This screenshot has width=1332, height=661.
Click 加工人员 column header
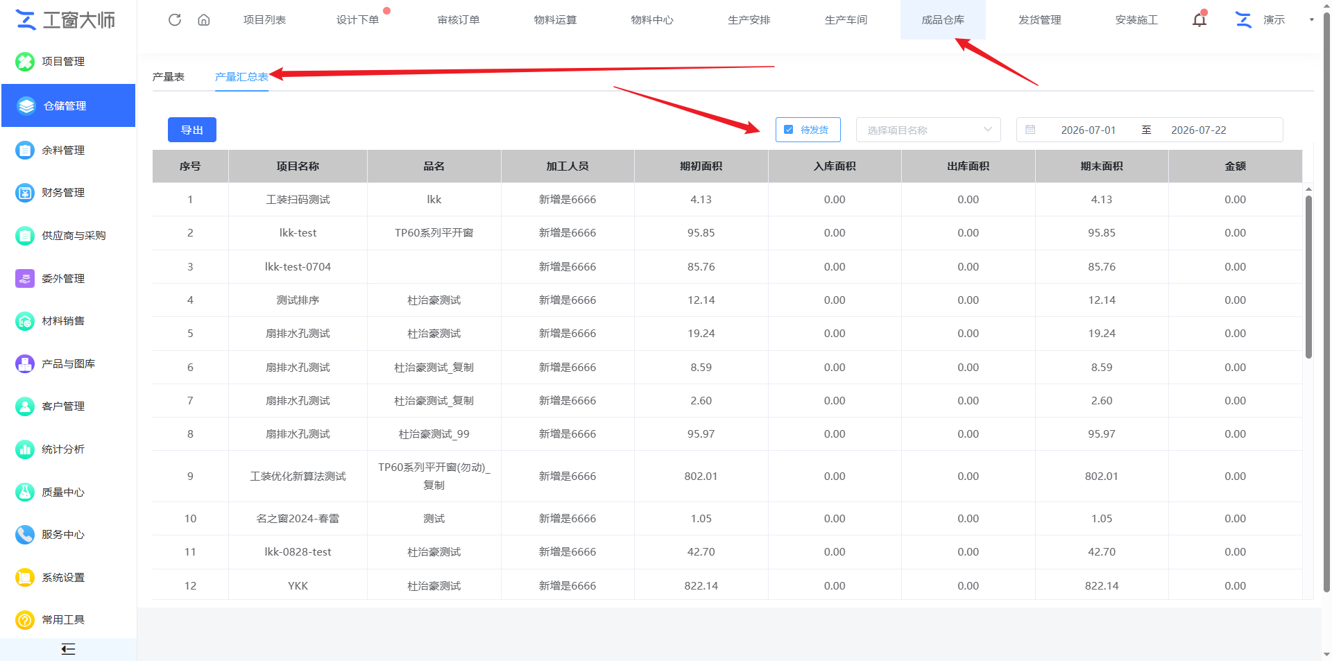click(x=567, y=166)
